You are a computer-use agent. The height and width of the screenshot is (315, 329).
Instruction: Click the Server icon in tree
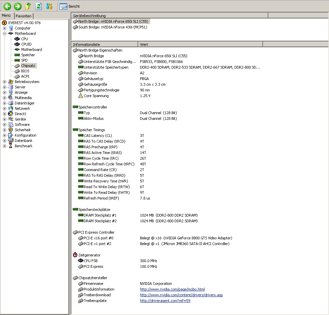(x=11, y=87)
